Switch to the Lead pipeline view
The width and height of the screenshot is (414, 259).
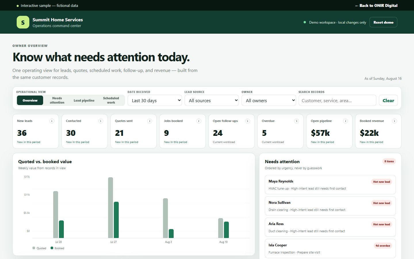click(84, 100)
